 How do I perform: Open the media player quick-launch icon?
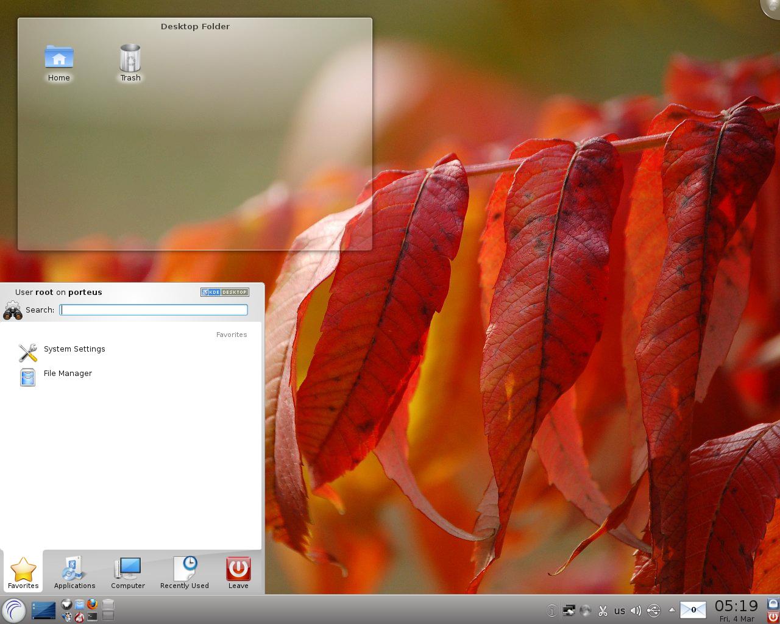(67, 617)
